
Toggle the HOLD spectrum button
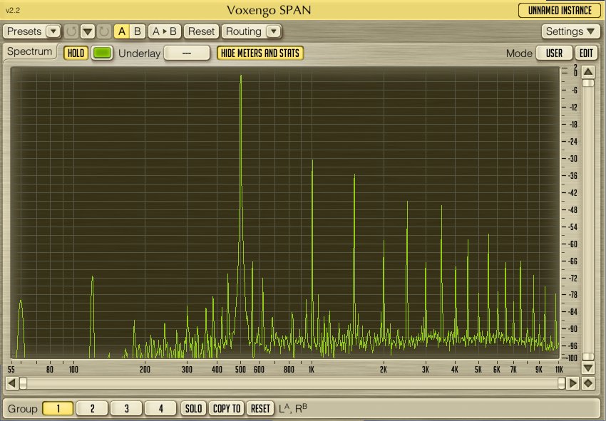point(76,53)
